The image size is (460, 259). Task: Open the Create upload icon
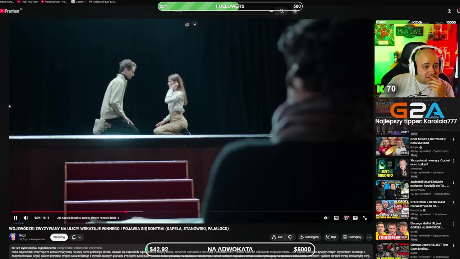(x=449, y=11)
